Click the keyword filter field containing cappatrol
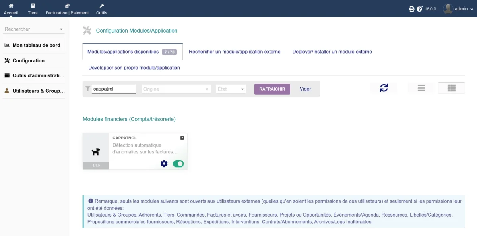The image size is (477, 236). 114,89
